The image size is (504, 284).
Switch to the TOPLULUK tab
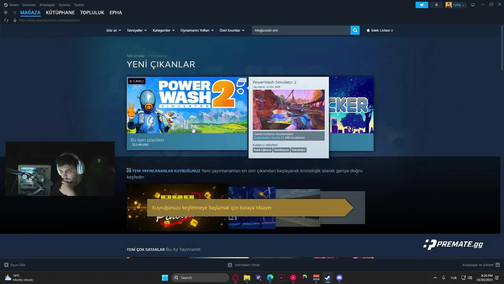coord(92,13)
